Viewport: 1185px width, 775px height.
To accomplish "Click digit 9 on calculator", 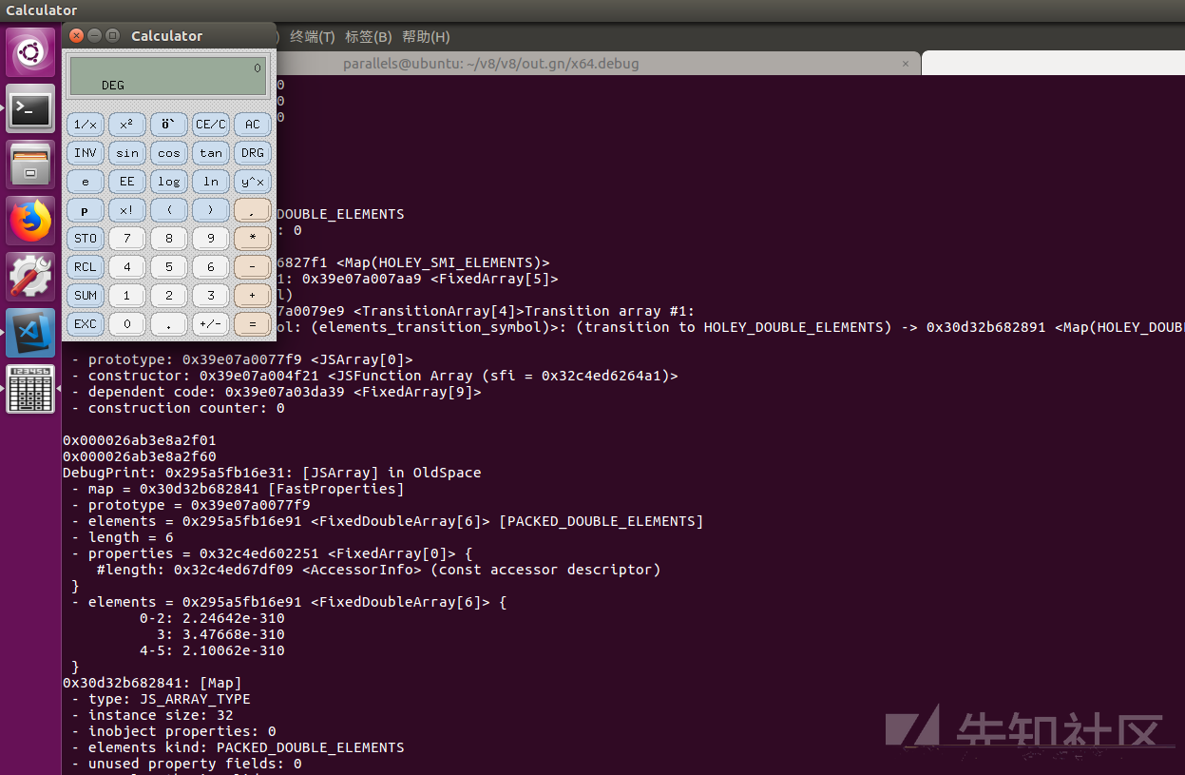I will [x=211, y=239].
